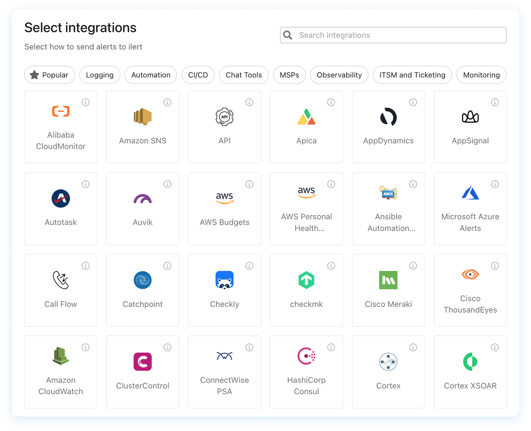Select the Amazon SNS logo

pyautogui.click(x=143, y=117)
